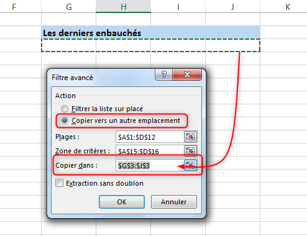Confirm the filter with OK button

click(122, 202)
